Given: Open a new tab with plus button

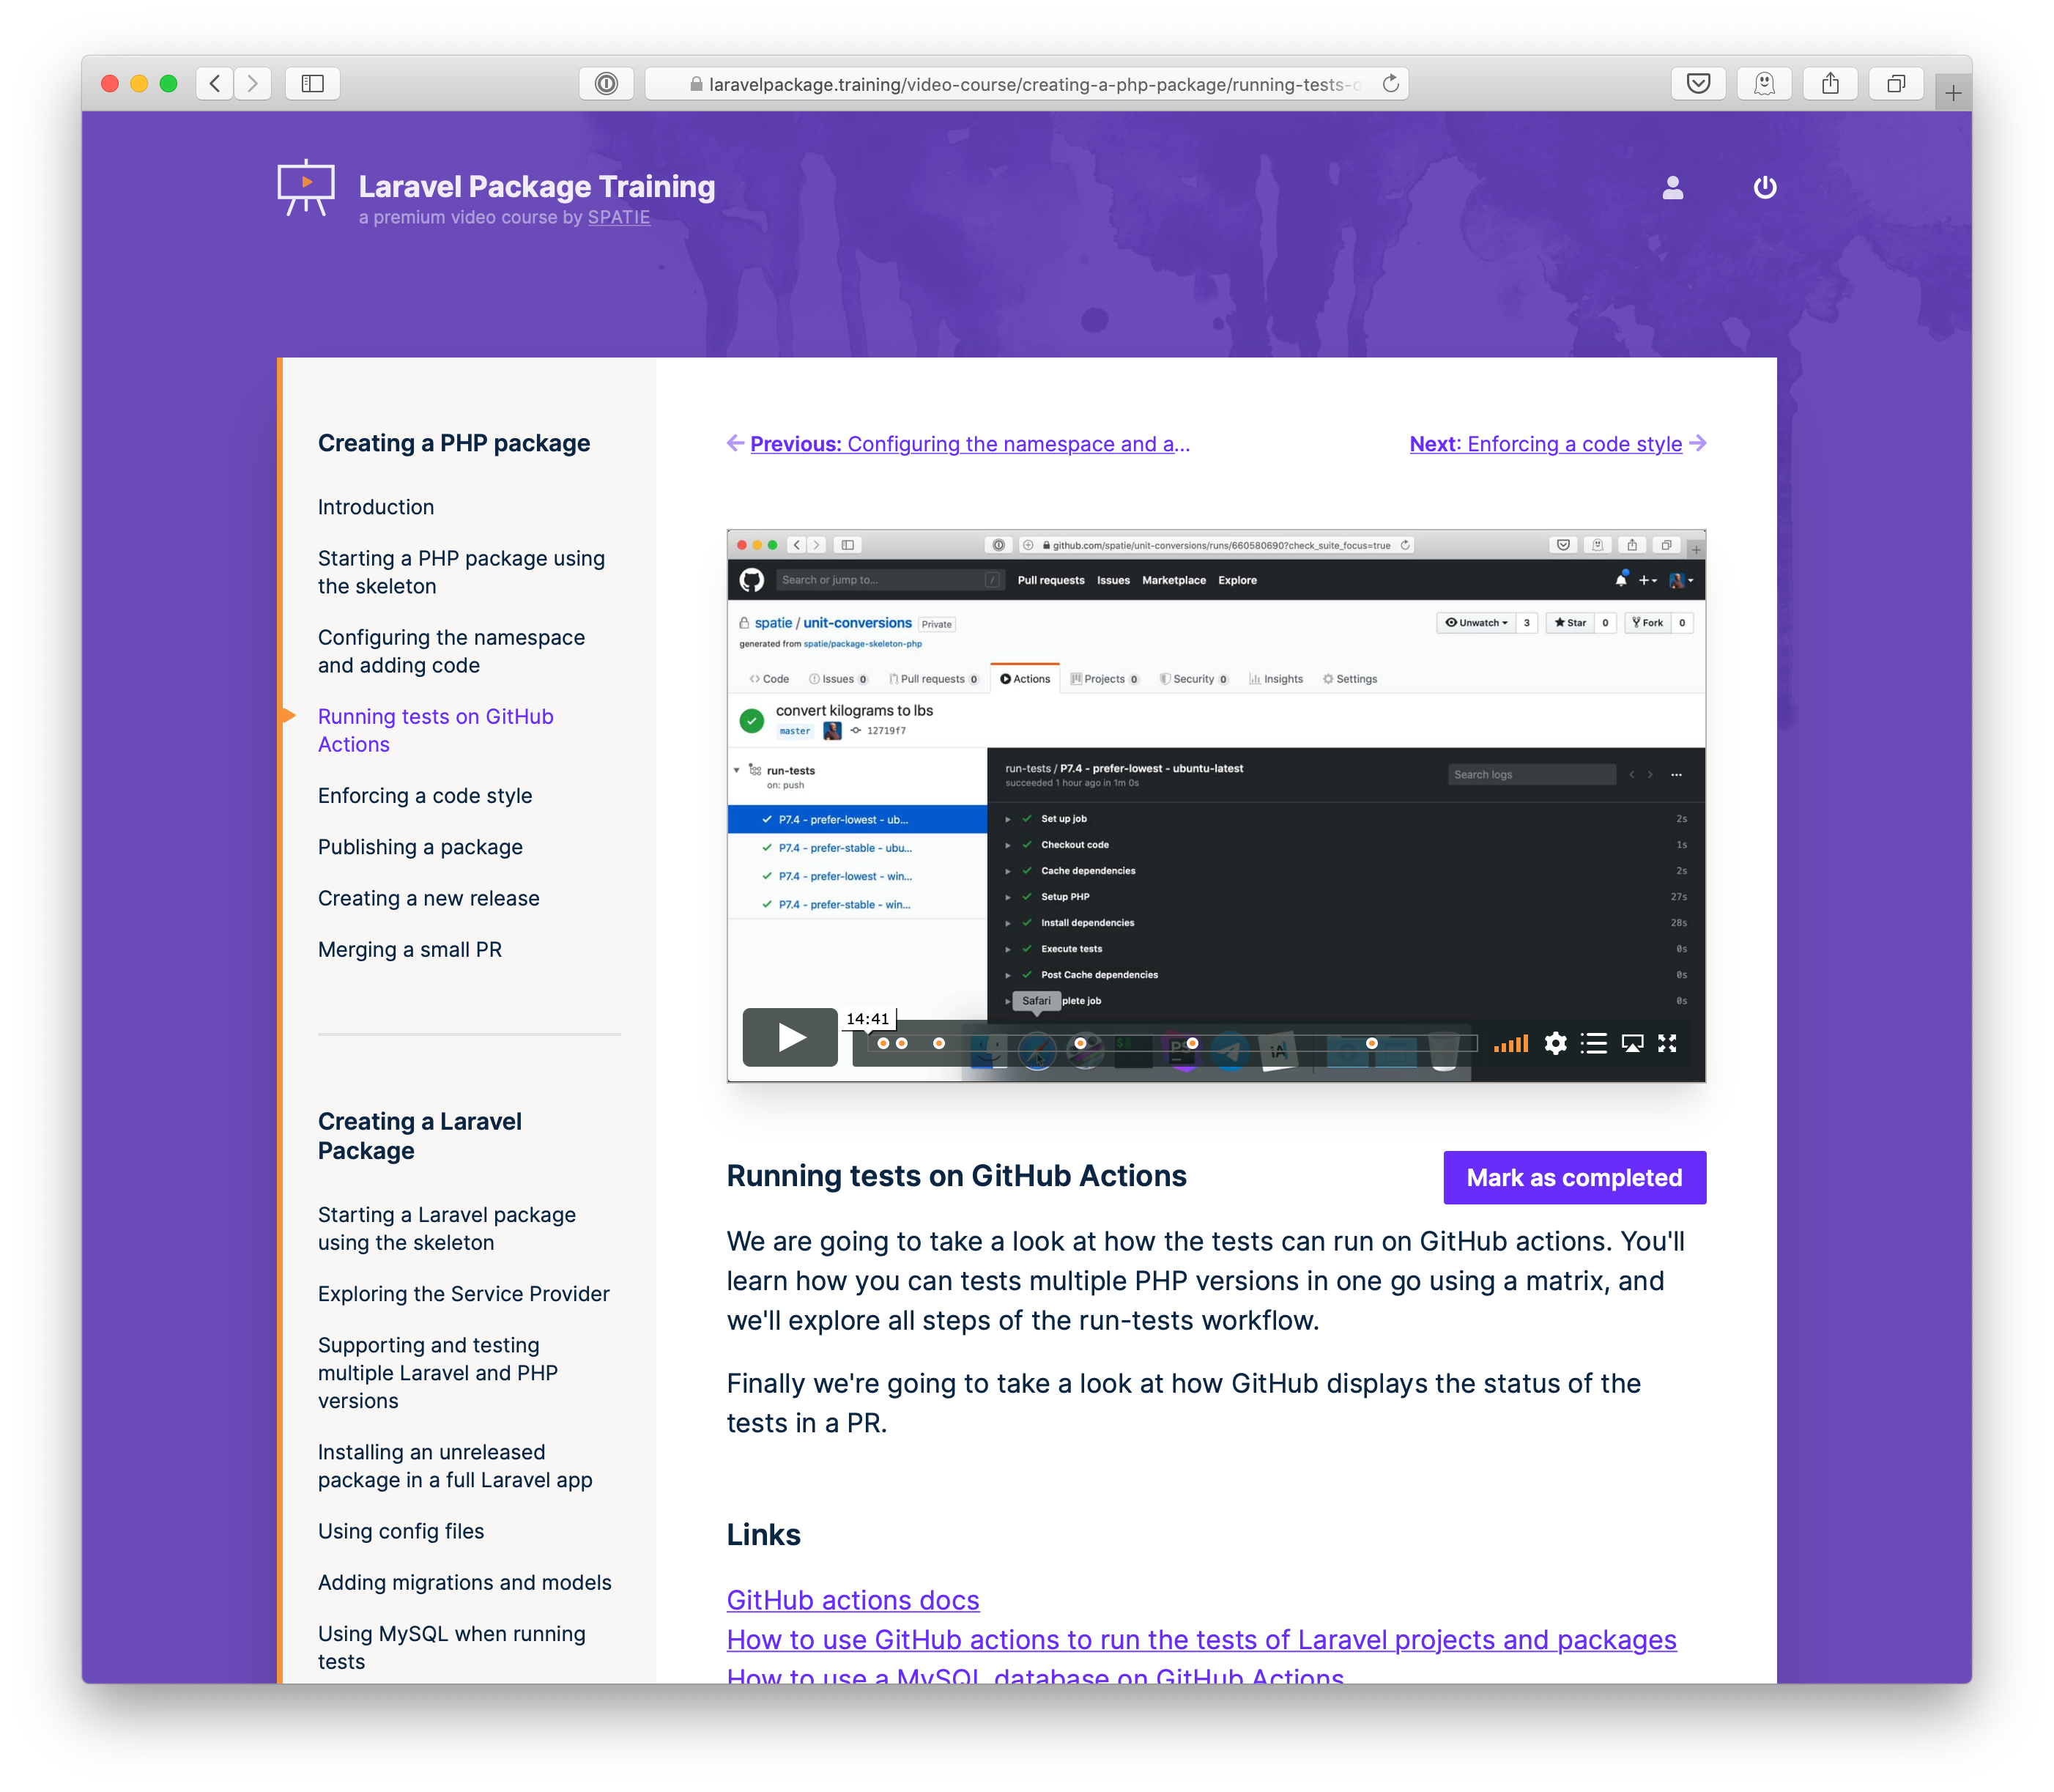Looking at the screenshot, I should pyautogui.click(x=1953, y=93).
